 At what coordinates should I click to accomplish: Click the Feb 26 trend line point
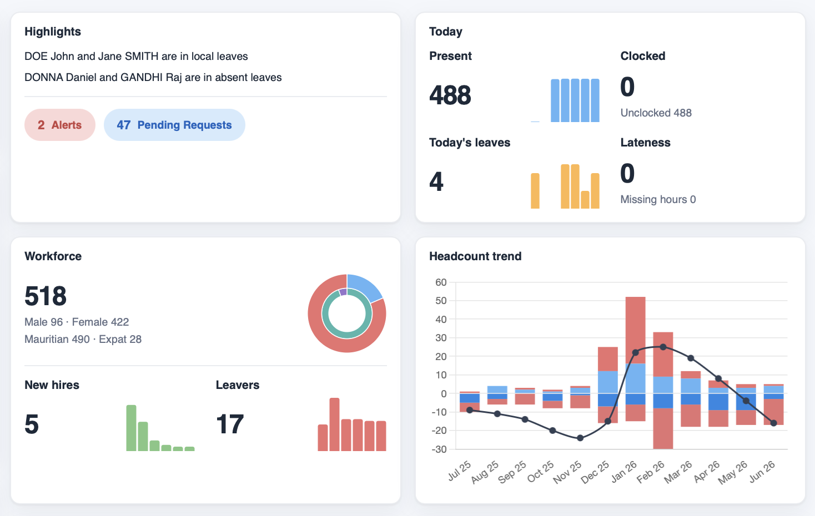[x=663, y=347]
